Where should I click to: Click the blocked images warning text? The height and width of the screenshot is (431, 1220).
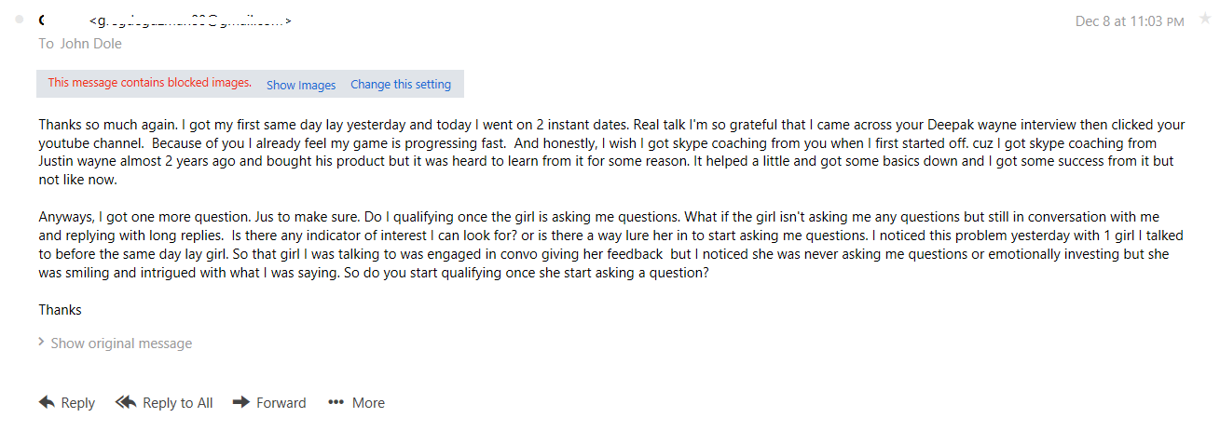150,83
